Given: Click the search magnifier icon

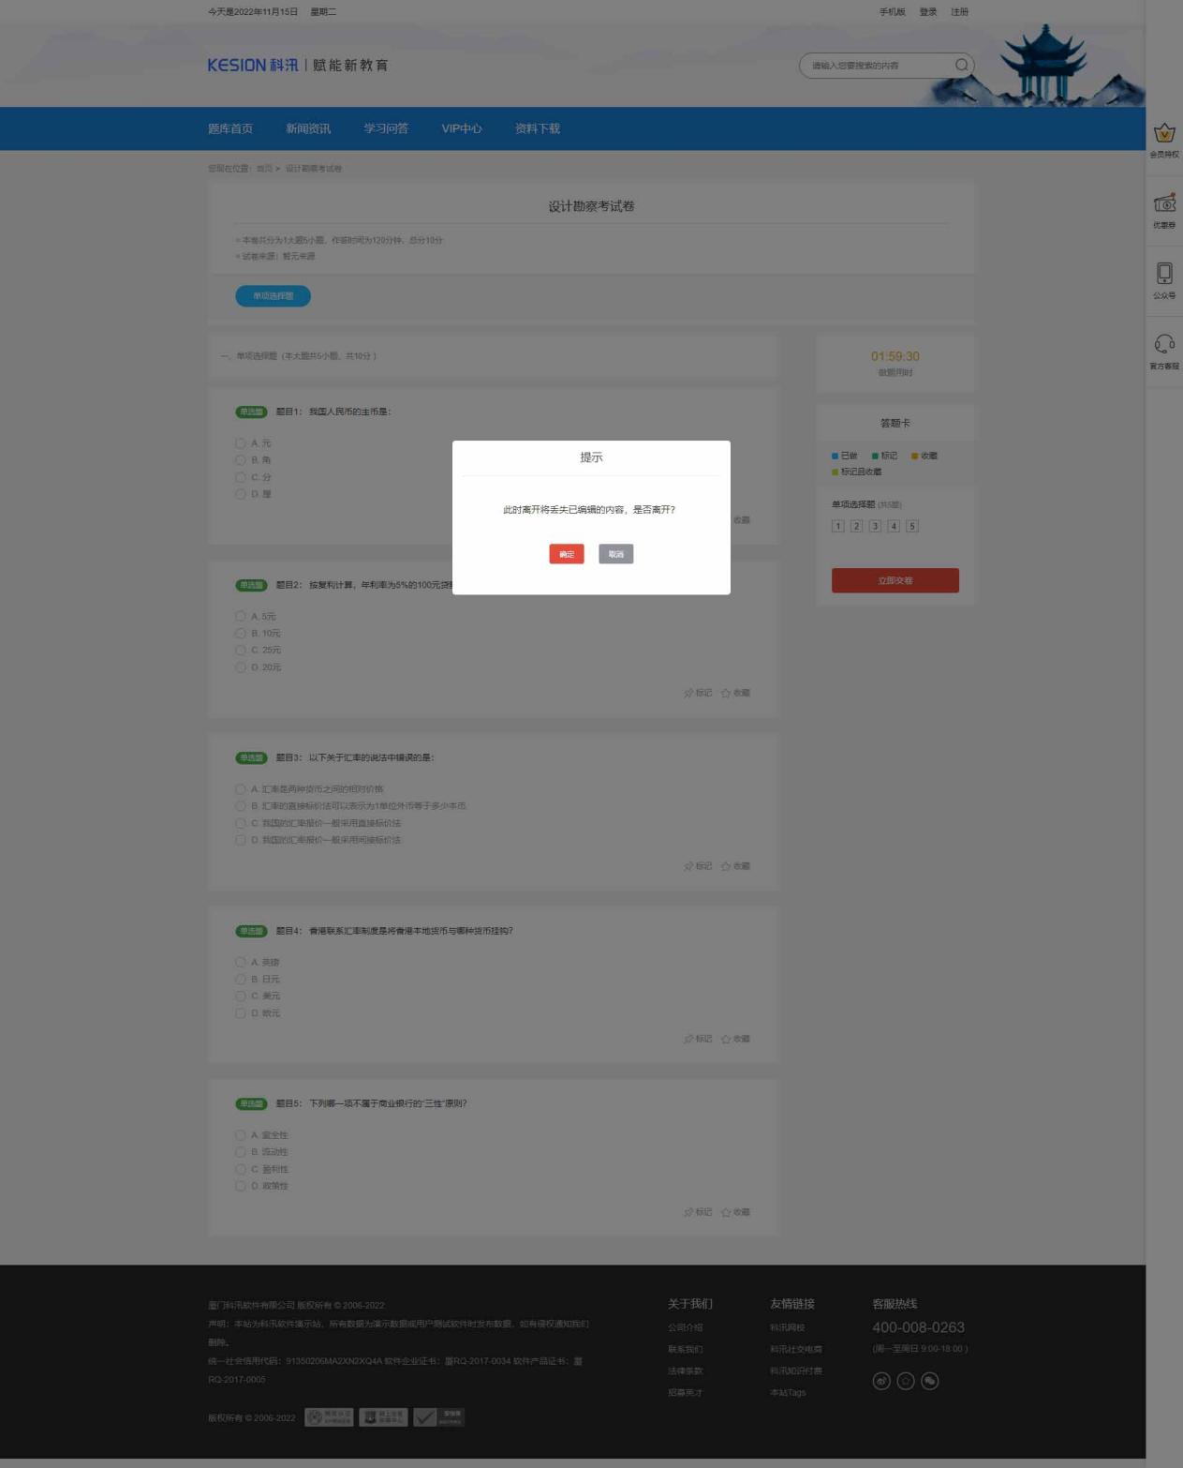Looking at the screenshot, I should coord(961,66).
